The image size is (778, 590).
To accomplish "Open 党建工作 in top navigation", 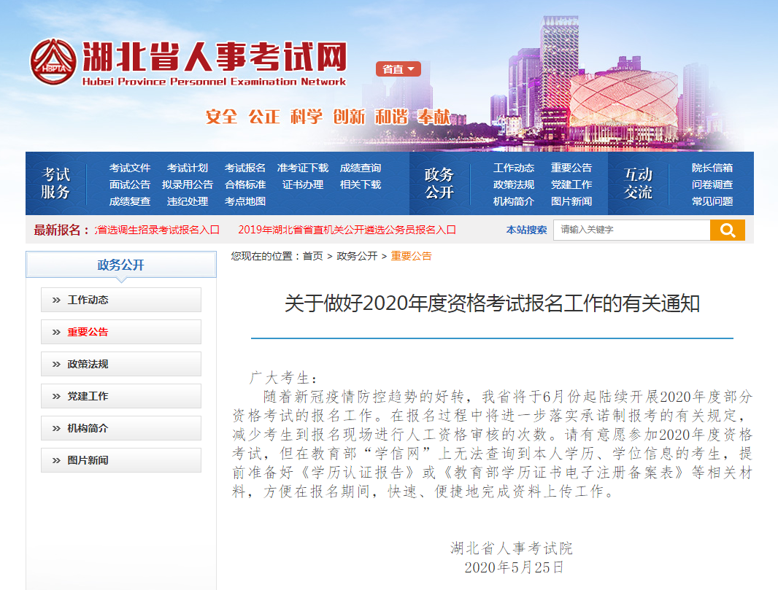I will coord(571,185).
